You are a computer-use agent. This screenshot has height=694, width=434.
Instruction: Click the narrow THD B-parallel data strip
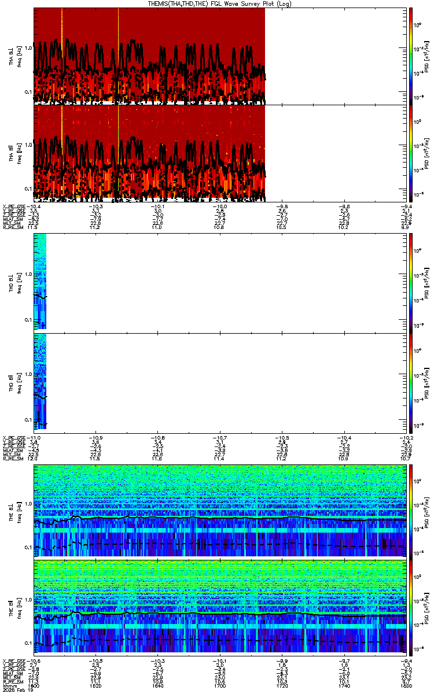[40, 381]
